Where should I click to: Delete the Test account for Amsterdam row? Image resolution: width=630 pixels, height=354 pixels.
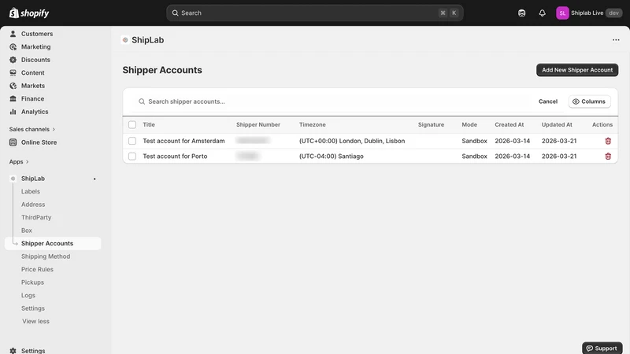tap(608, 141)
